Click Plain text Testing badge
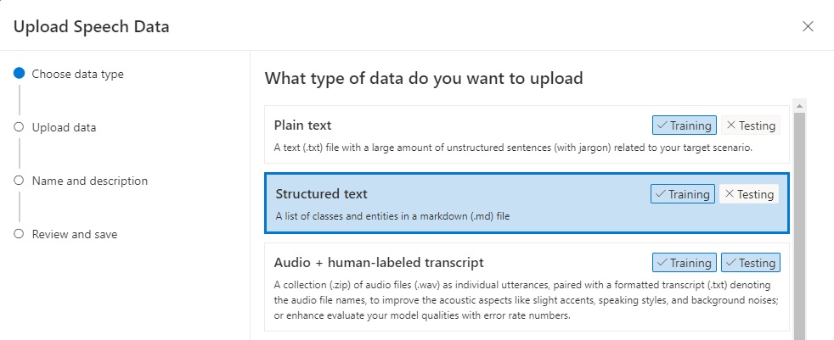This screenshot has height=340, width=834. coord(750,125)
